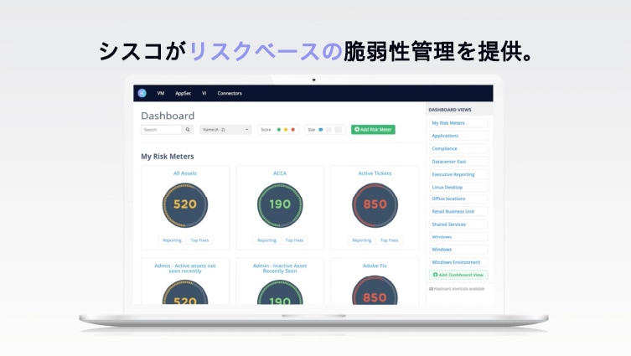Click the 190 gauge on ACCA card

[x=280, y=205]
